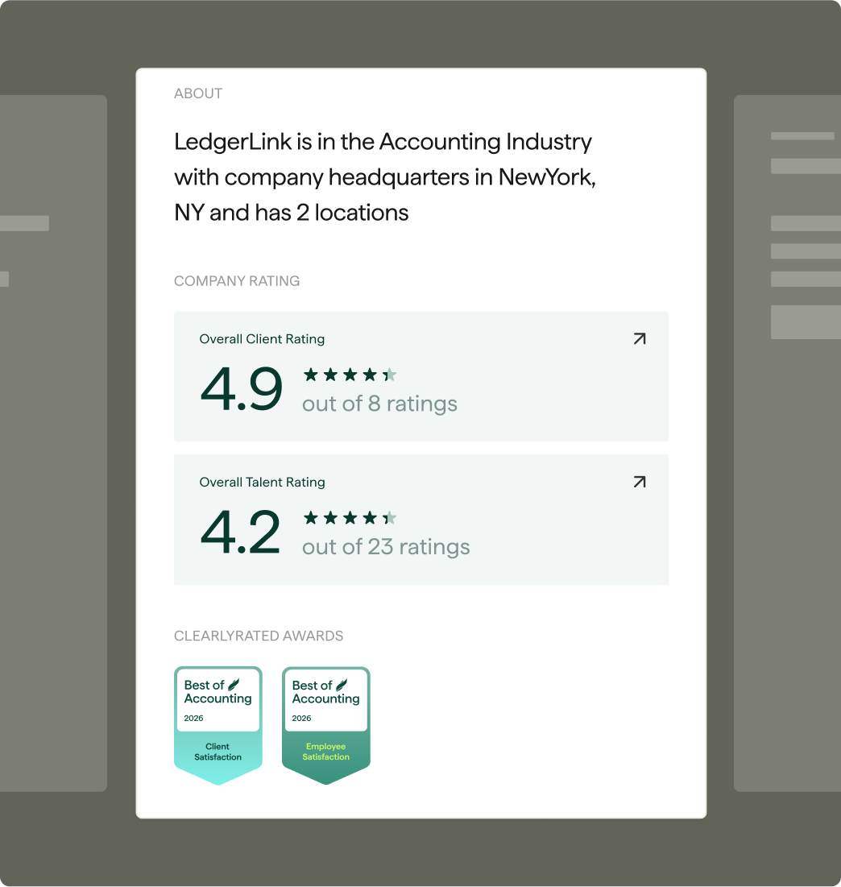Click the star row of the 4.2 rating

[x=350, y=517]
